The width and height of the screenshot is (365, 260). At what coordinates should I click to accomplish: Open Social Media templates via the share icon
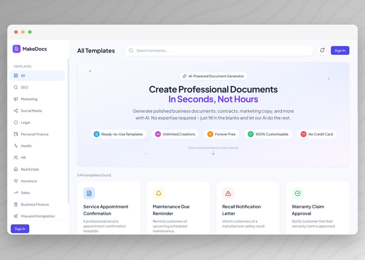click(16, 110)
